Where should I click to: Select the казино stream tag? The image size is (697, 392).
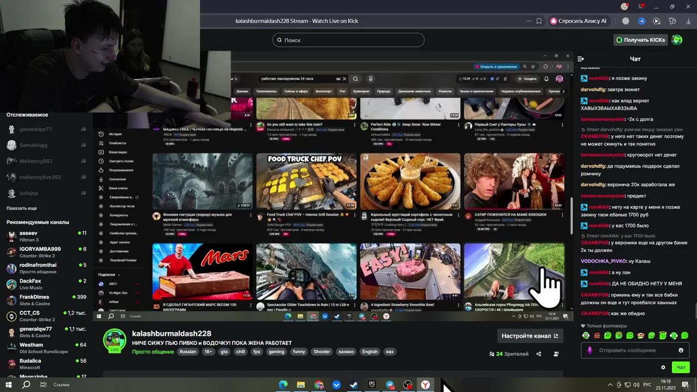coord(346,352)
